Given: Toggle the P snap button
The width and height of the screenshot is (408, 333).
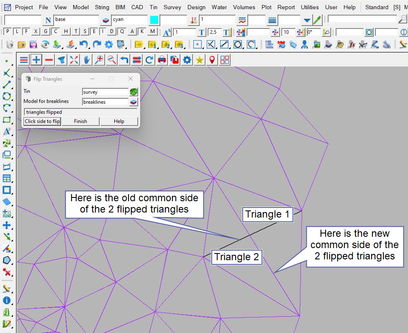Looking at the screenshot, I should tap(8, 32).
